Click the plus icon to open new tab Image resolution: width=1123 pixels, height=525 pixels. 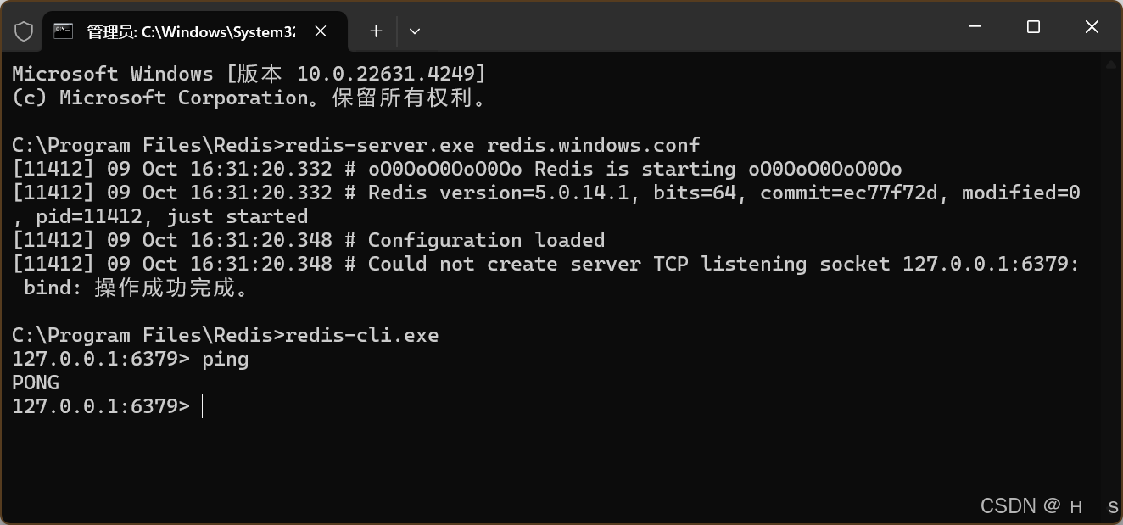tap(375, 31)
